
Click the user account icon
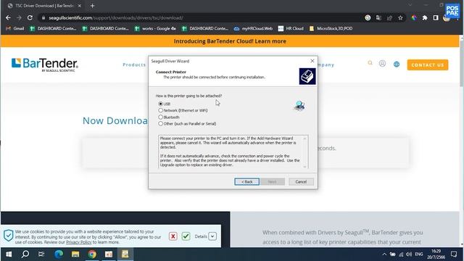tap(382, 63)
